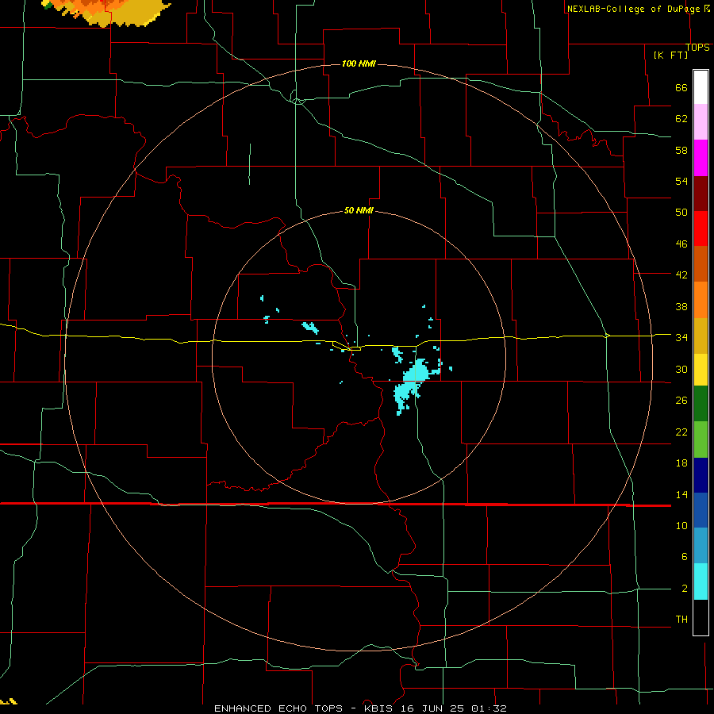Click the 2 legend value
Image resolution: width=714 pixels, height=714 pixels.
[x=684, y=589]
